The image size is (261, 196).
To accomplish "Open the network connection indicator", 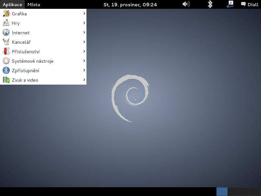I will [230, 4].
